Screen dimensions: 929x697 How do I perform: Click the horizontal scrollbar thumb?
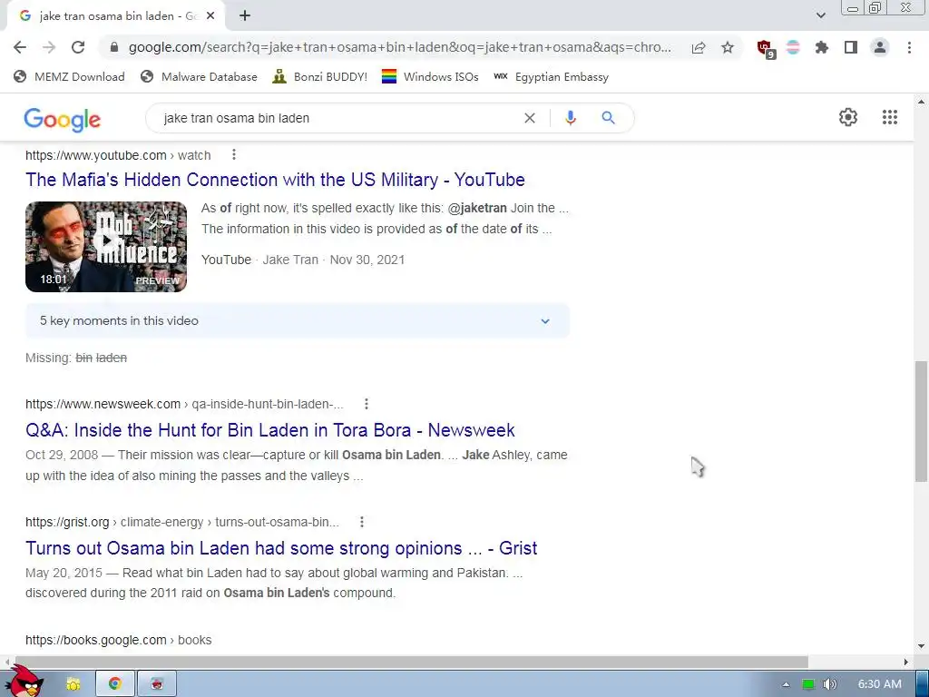pos(410,662)
